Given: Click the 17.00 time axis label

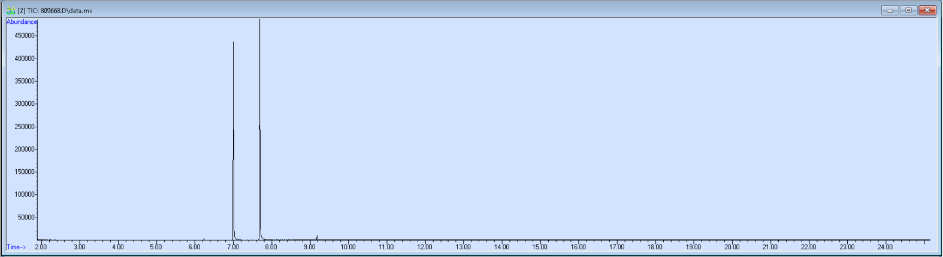Looking at the screenshot, I should point(616,247).
